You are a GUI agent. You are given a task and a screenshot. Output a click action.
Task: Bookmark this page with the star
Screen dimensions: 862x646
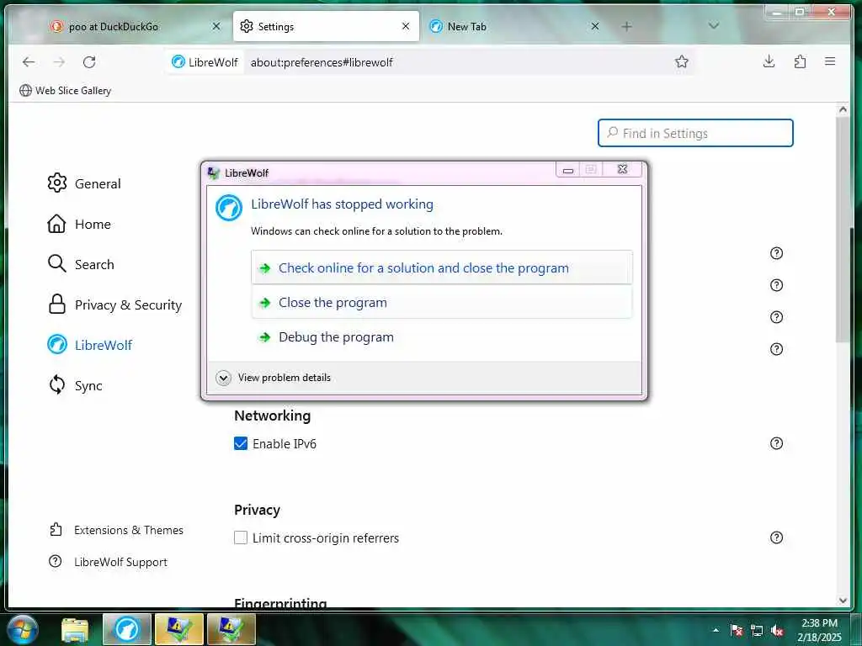681,62
